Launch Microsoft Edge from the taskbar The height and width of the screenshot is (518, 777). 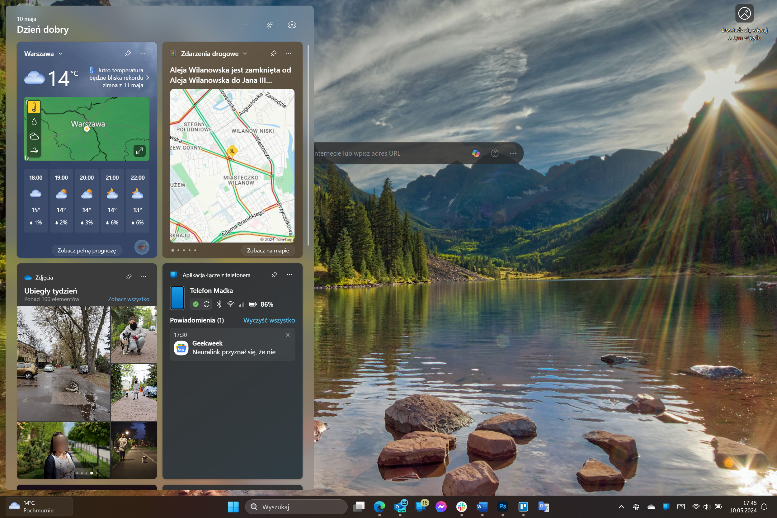pyautogui.click(x=379, y=507)
